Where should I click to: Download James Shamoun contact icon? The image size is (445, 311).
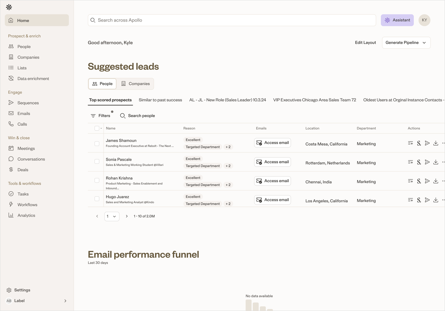(436, 143)
